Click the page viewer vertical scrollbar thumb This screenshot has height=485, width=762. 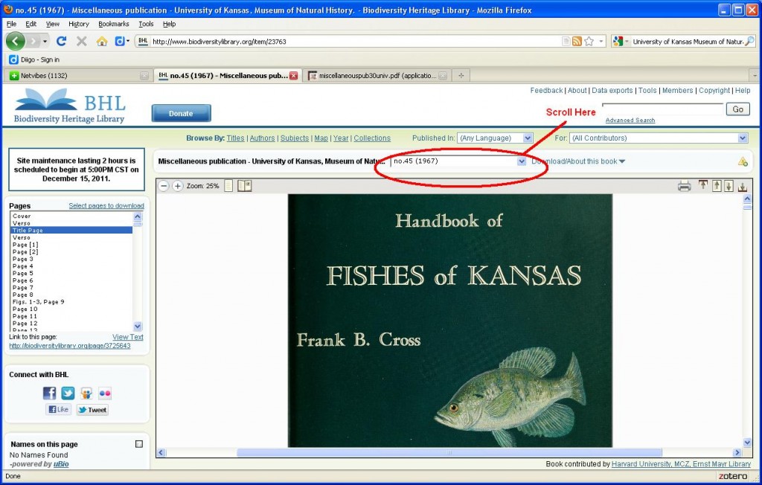pos(747,207)
